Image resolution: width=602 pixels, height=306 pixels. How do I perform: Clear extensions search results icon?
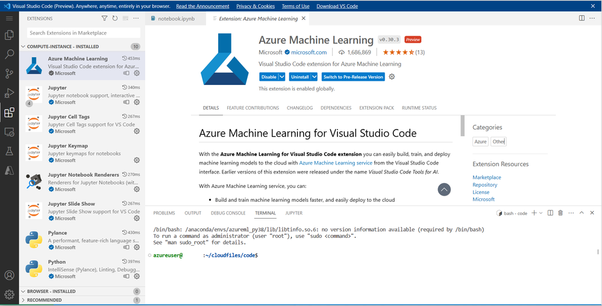coord(125,19)
